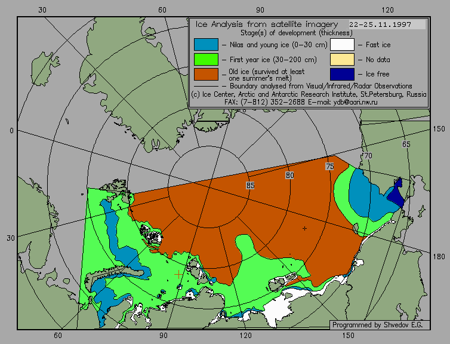450x344 pixels.
Task: Click the 90 longitude label along bottom edge
Action: [164, 336]
